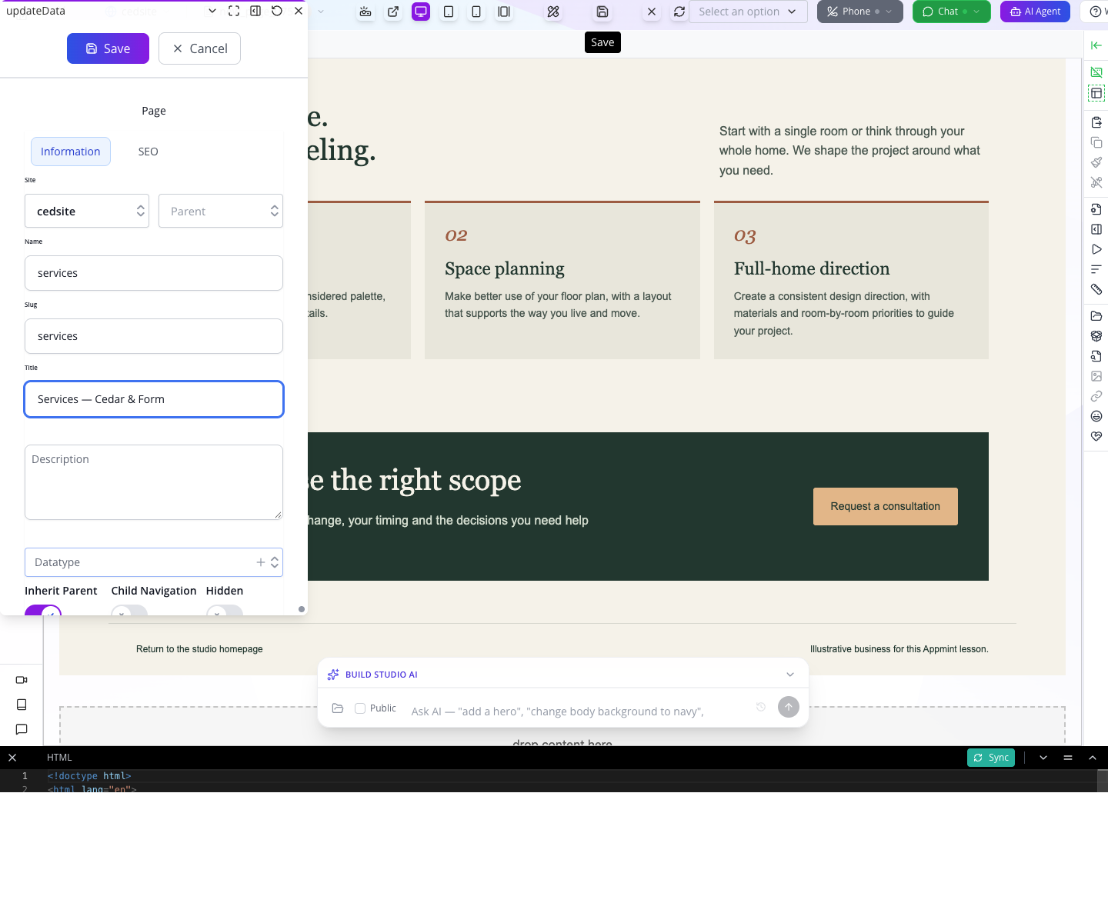Click the floppy disk save icon in top toolbar

point(602,12)
